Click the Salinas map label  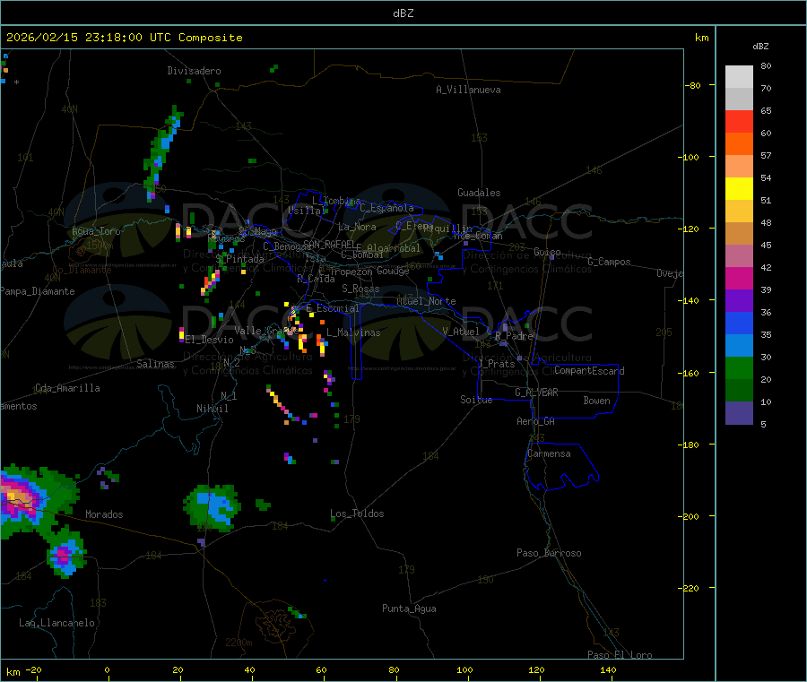155,364
